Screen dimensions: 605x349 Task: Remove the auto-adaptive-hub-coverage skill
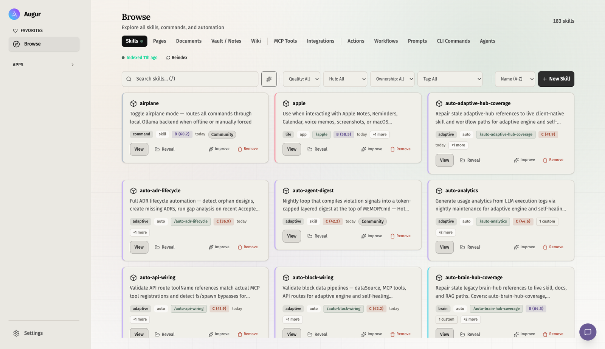553,160
